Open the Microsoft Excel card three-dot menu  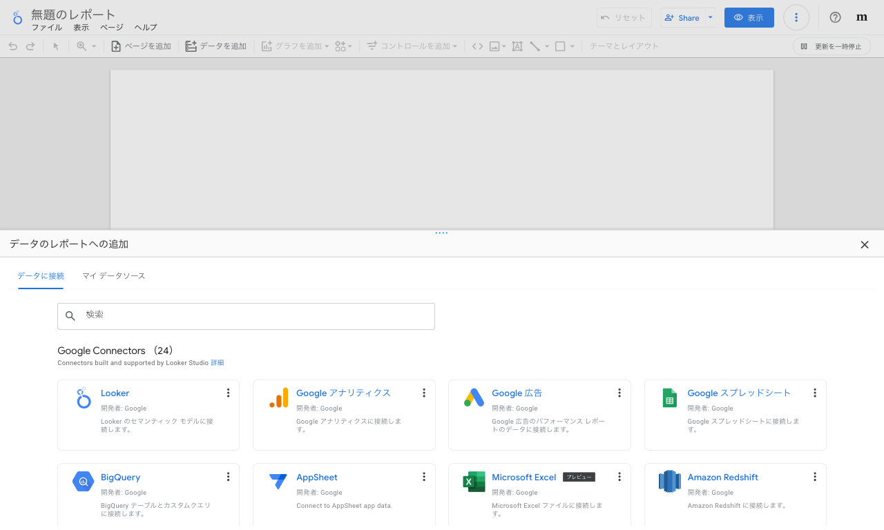(x=619, y=477)
